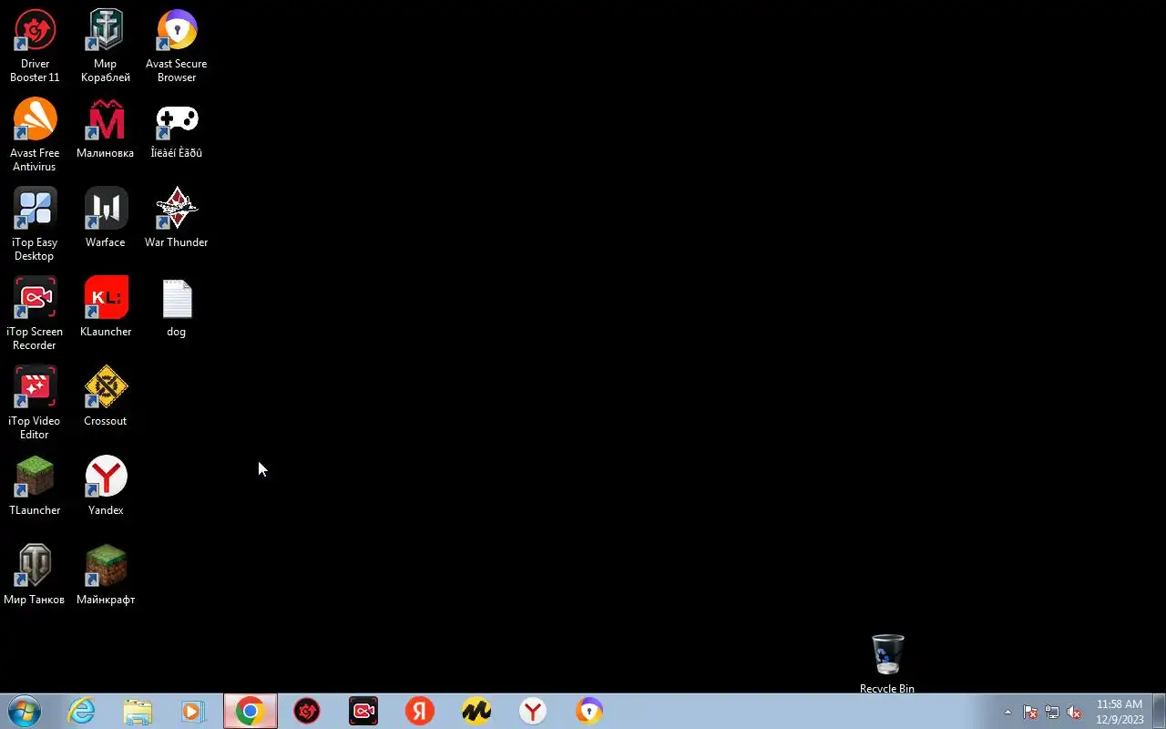This screenshot has height=729, width=1166.
Task: Open the red Я Yandex taskbar icon
Action: [x=420, y=711]
